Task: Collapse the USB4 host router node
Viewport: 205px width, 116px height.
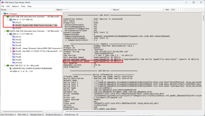Action: pos(5,66)
